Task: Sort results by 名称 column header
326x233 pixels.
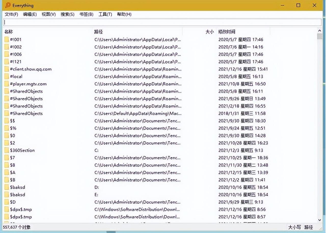Action: point(9,32)
